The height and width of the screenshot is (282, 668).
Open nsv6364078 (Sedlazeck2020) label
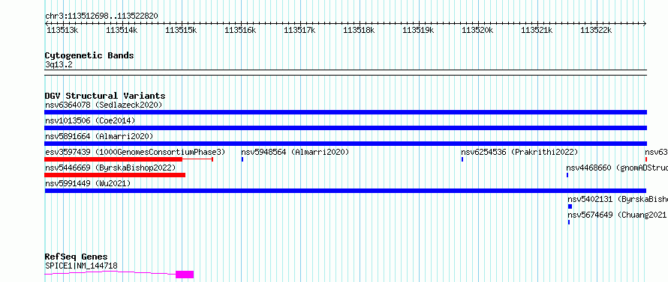coord(104,105)
